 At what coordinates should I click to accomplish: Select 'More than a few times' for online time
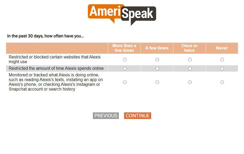point(125,69)
